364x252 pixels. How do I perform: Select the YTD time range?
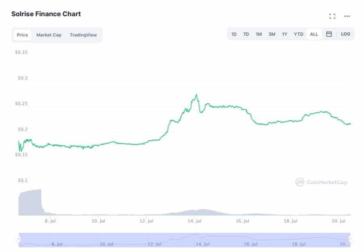click(298, 34)
